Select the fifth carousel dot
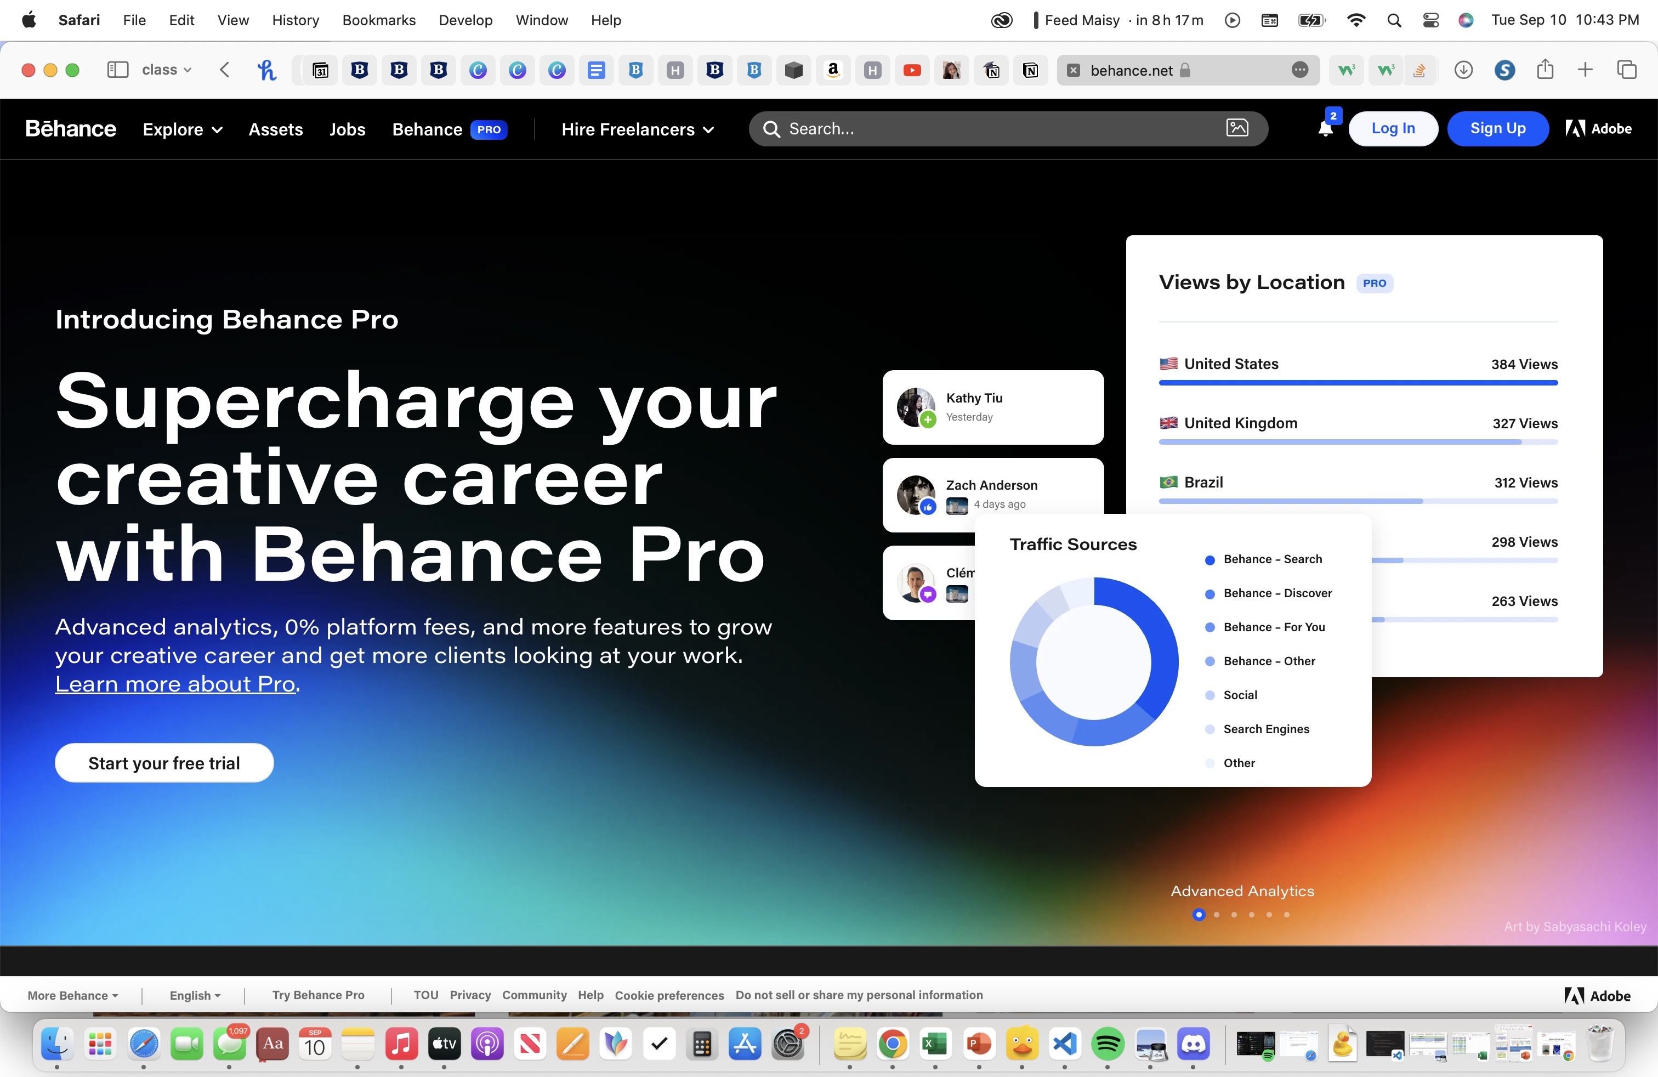This screenshot has height=1077, width=1658. 1269,915
